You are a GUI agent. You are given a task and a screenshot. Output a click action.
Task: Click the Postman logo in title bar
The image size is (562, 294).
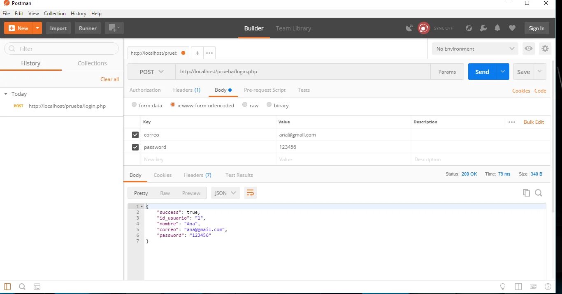point(7,3)
